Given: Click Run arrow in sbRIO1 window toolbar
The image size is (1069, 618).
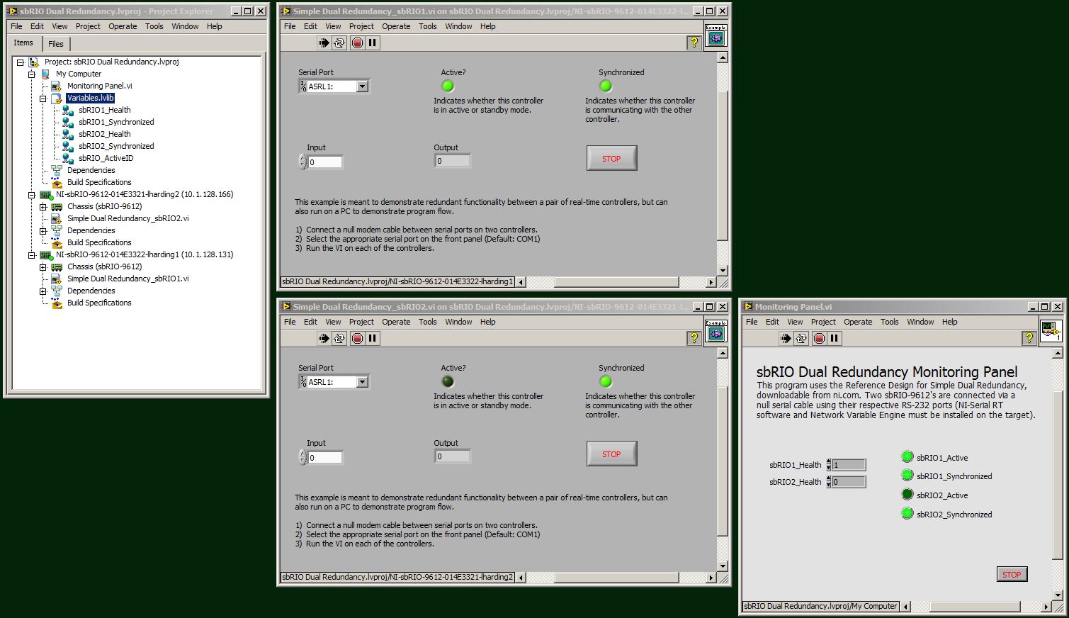Looking at the screenshot, I should point(324,43).
